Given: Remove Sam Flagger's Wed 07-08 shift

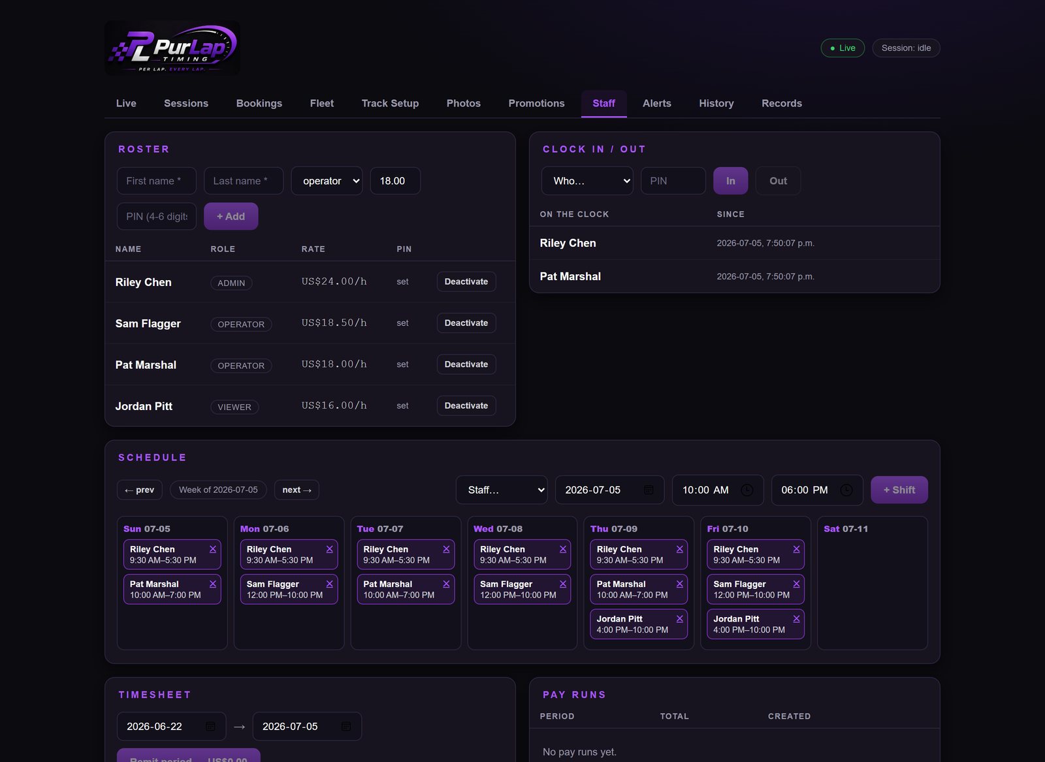Looking at the screenshot, I should click(x=563, y=584).
